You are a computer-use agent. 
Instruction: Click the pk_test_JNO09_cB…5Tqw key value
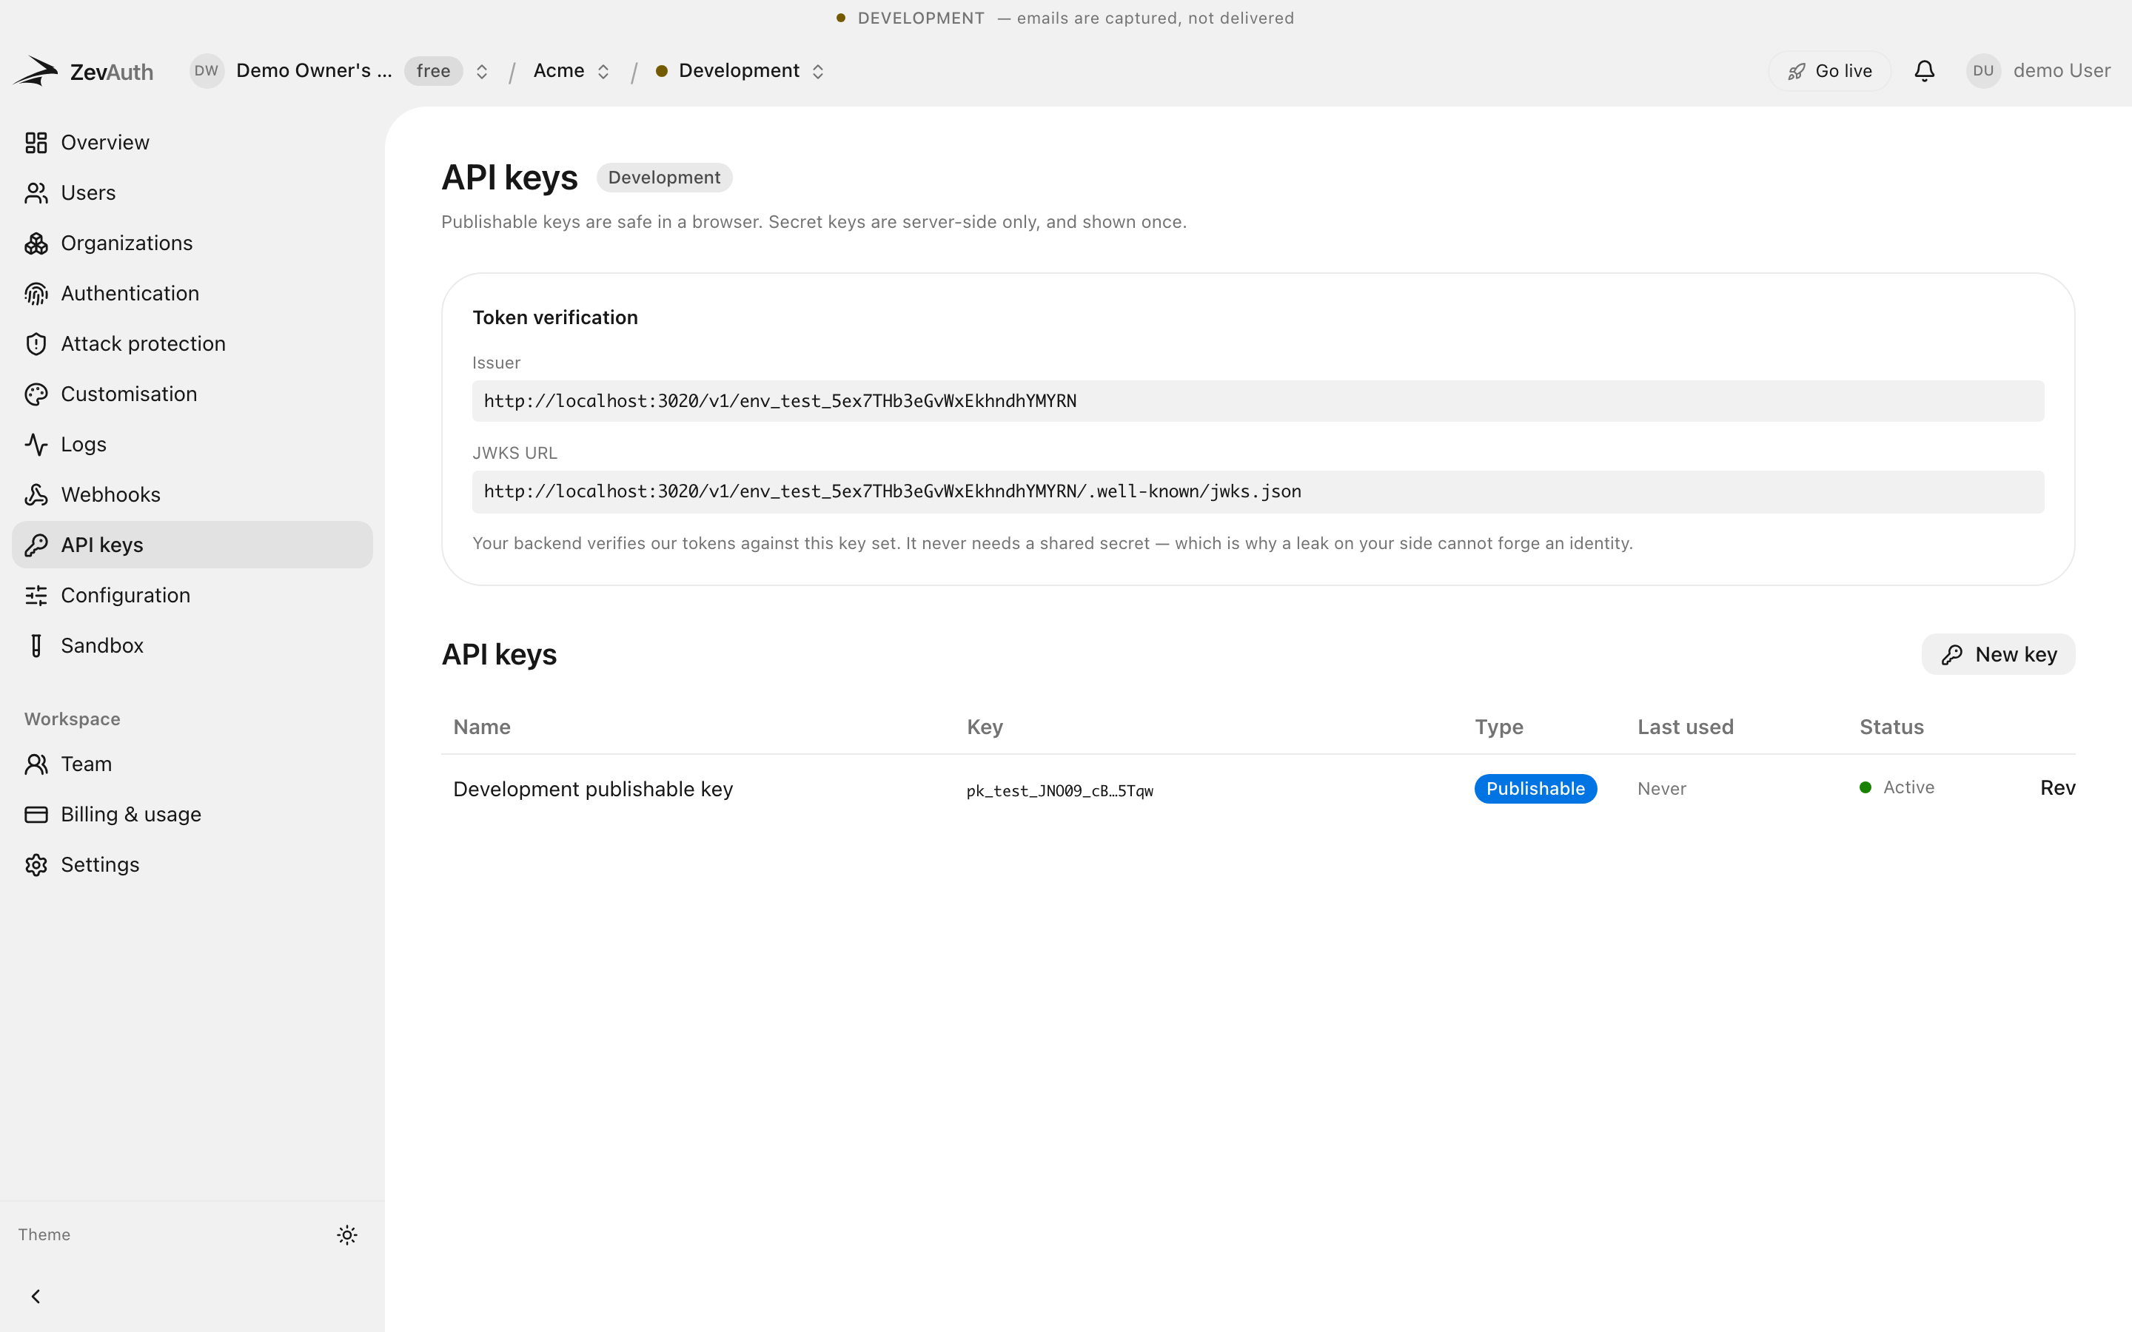point(1060,790)
